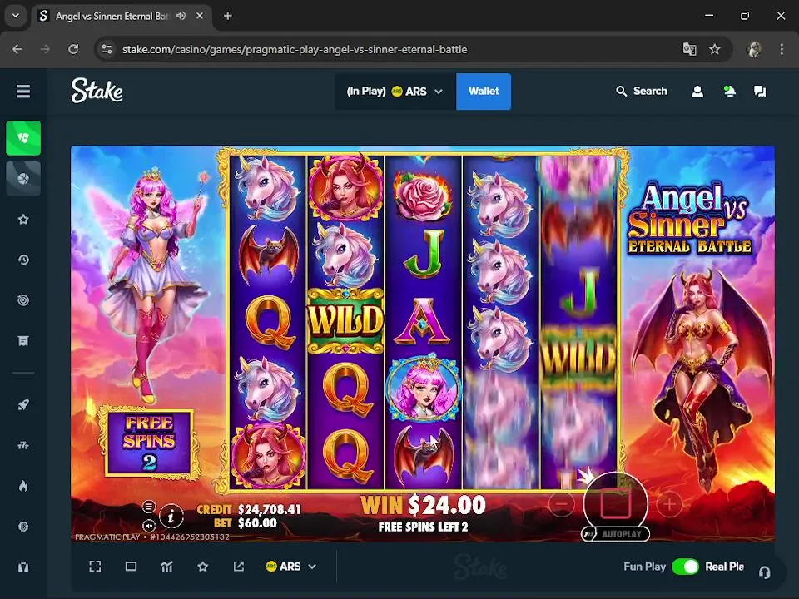
Task: Bookmark this page with browser star
Action: click(714, 49)
